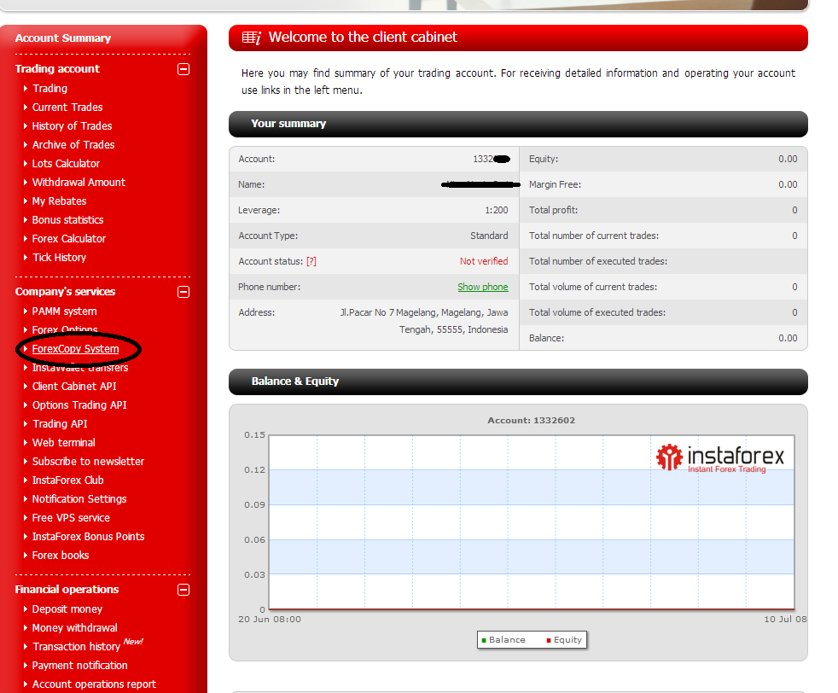Collapse the Company's services section

183,292
